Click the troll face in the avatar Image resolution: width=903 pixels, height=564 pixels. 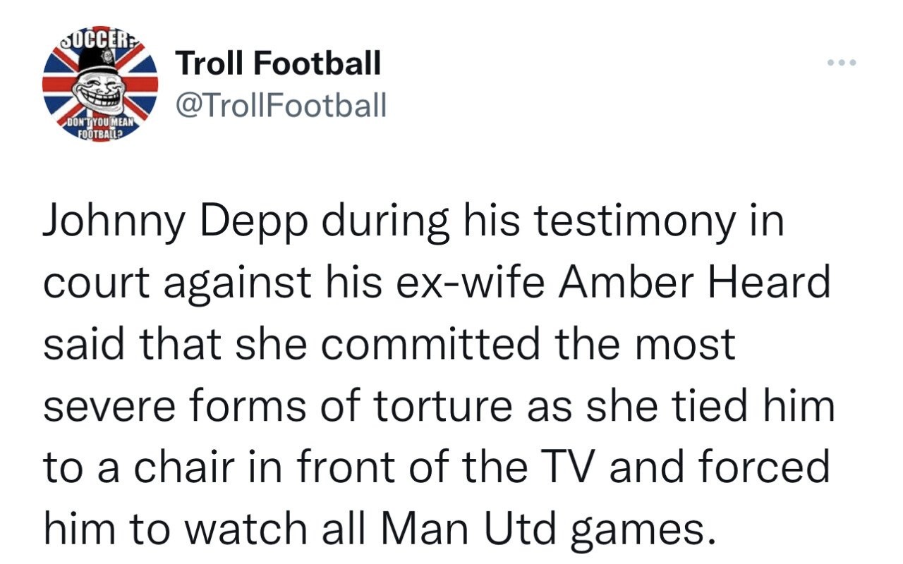99,90
